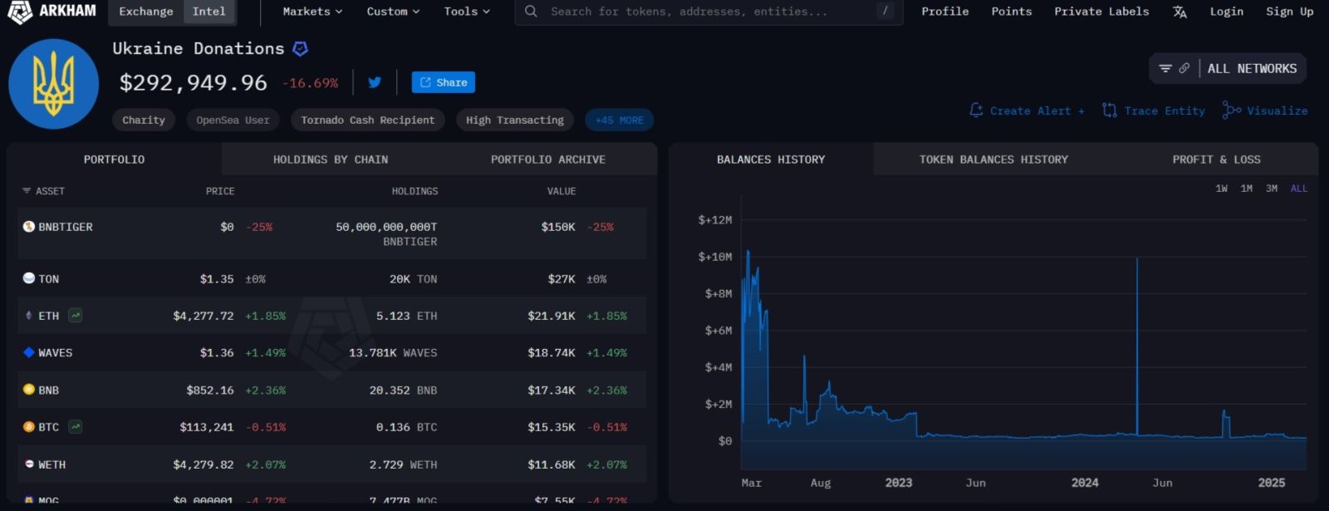1329x511 pixels.
Task: Click the verified badge beside Ukraine Donations
Action: [301, 49]
